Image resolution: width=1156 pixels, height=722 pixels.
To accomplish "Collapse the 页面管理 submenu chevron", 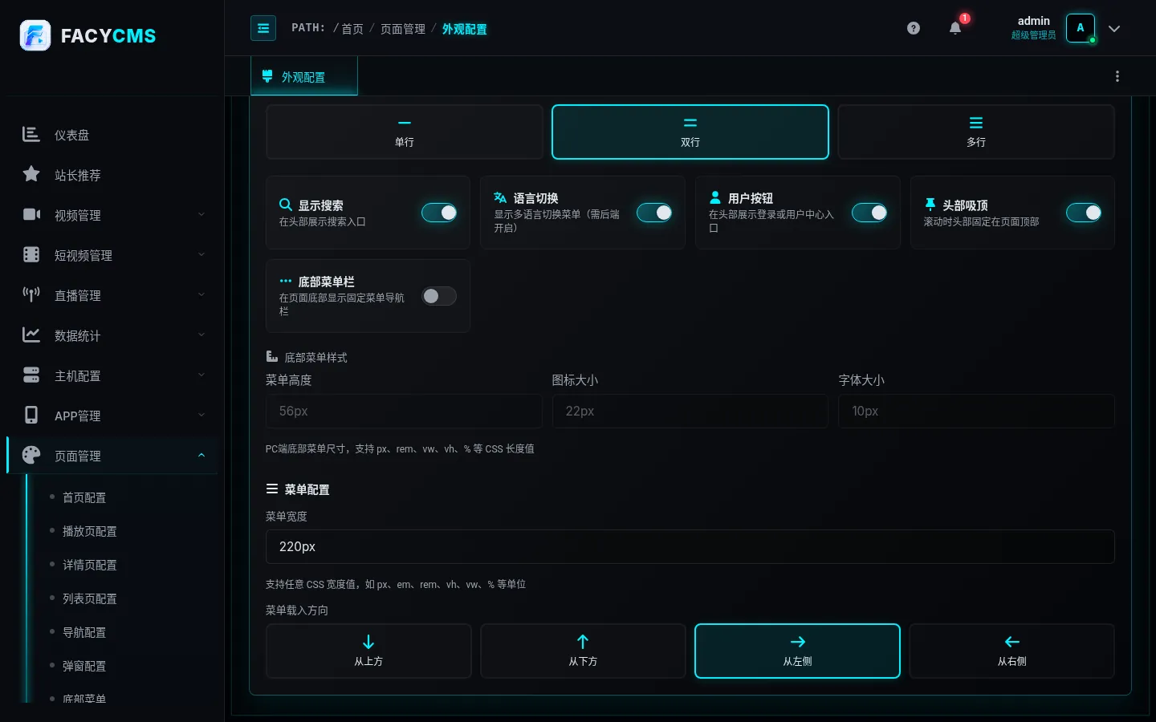I will [x=201, y=455].
